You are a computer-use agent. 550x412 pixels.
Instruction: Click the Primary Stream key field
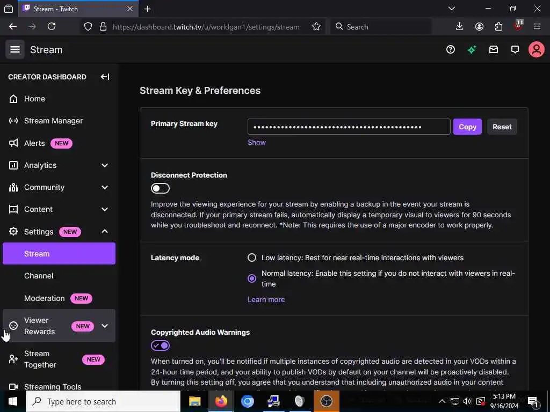tap(349, 127)
